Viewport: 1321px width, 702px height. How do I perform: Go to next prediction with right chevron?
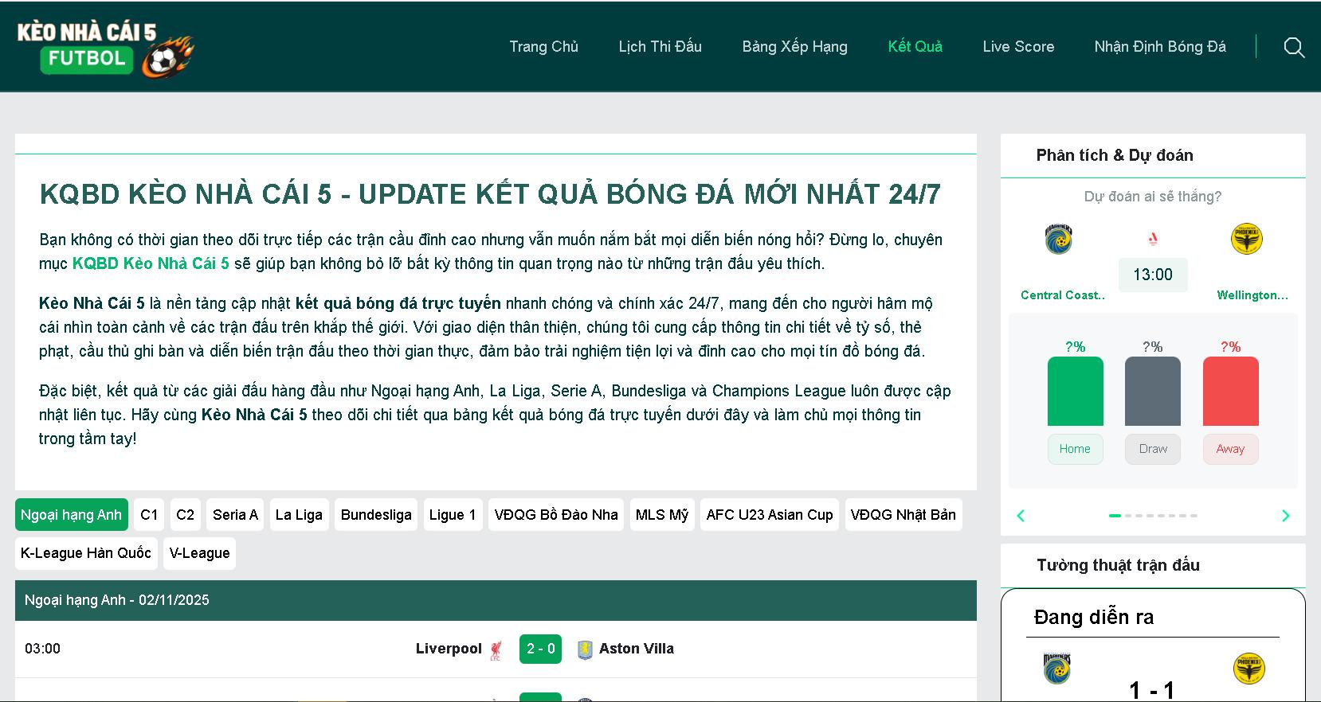tap(1285, 516)
